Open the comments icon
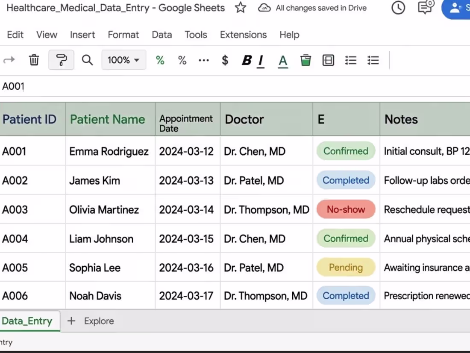 [425, 8]
